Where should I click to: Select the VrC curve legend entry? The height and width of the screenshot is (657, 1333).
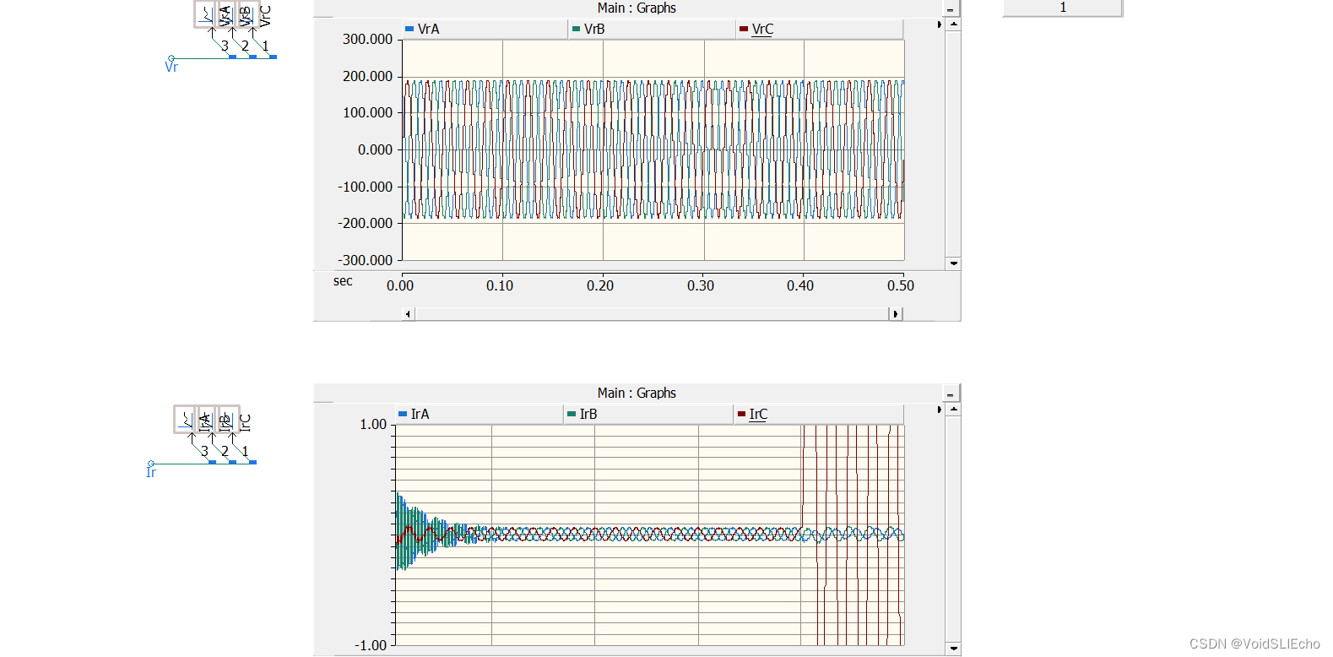pyautogui.click(x=819, y=30)
